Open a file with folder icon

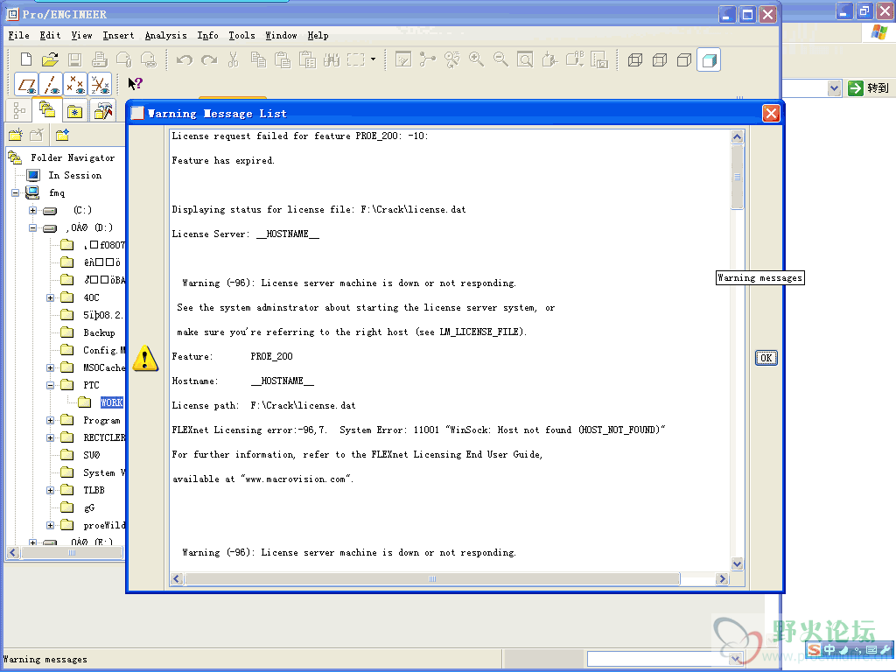point(50,59)
